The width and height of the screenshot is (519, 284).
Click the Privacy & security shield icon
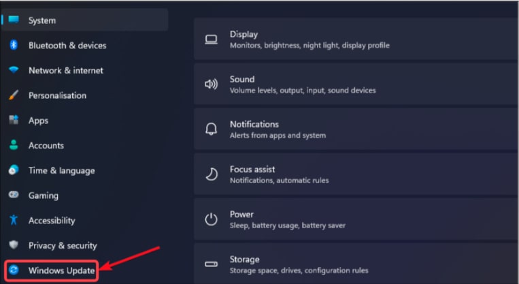click(14, 245)
